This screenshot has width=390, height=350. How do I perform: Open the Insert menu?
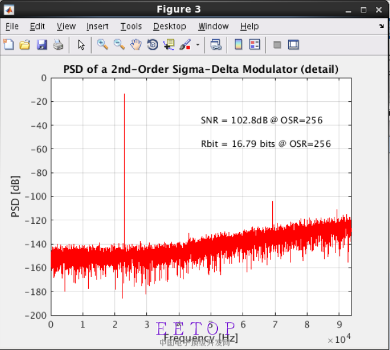98,26
